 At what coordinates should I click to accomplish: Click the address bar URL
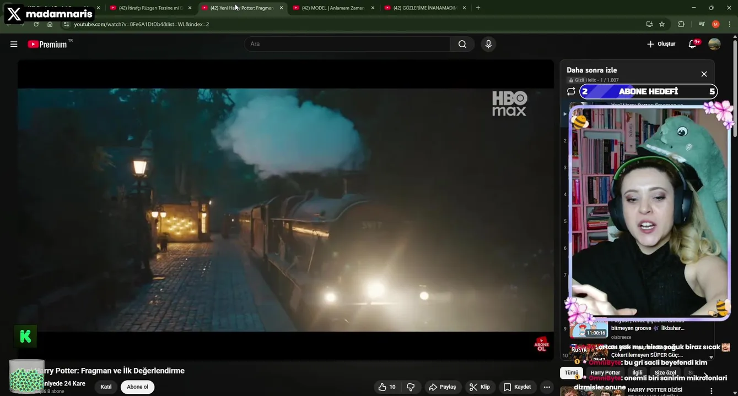[x=142, y=24]
